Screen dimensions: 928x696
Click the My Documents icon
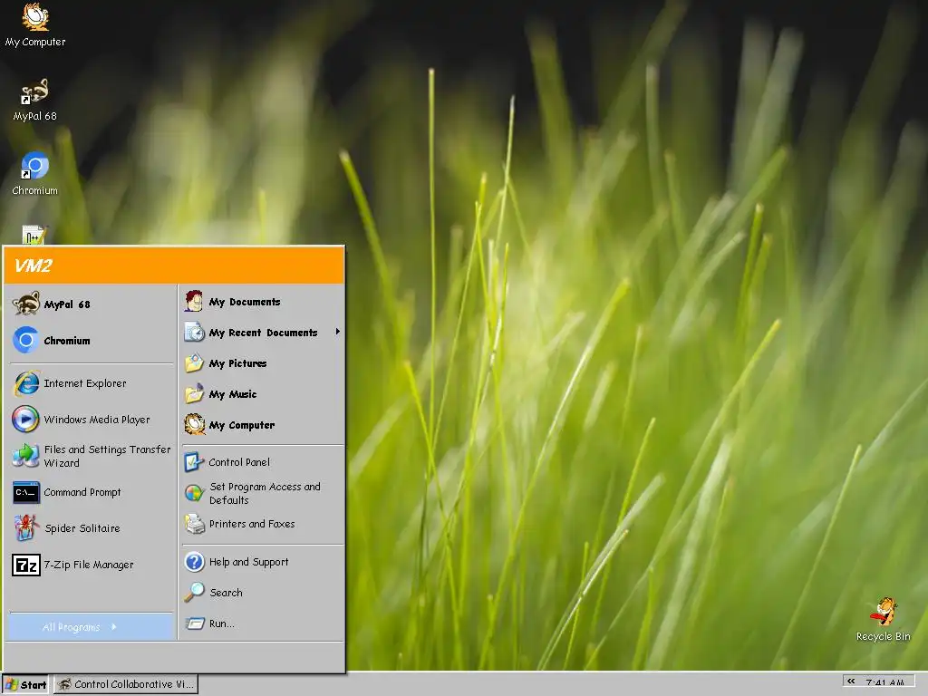point(194,301)
